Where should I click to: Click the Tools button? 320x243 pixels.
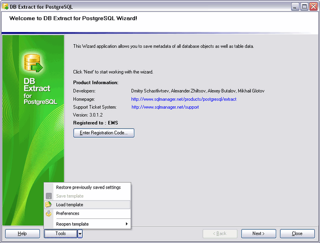click(x=60, y=234)
